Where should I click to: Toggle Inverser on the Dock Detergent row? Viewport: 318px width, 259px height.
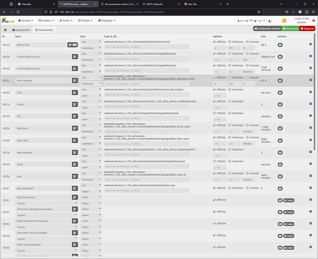point(247,78)
